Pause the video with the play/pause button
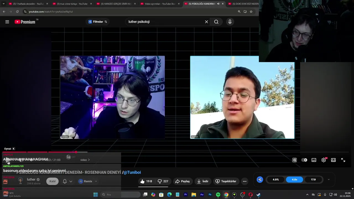Screen dimensions: 354x199 click(x=8, y=160)
